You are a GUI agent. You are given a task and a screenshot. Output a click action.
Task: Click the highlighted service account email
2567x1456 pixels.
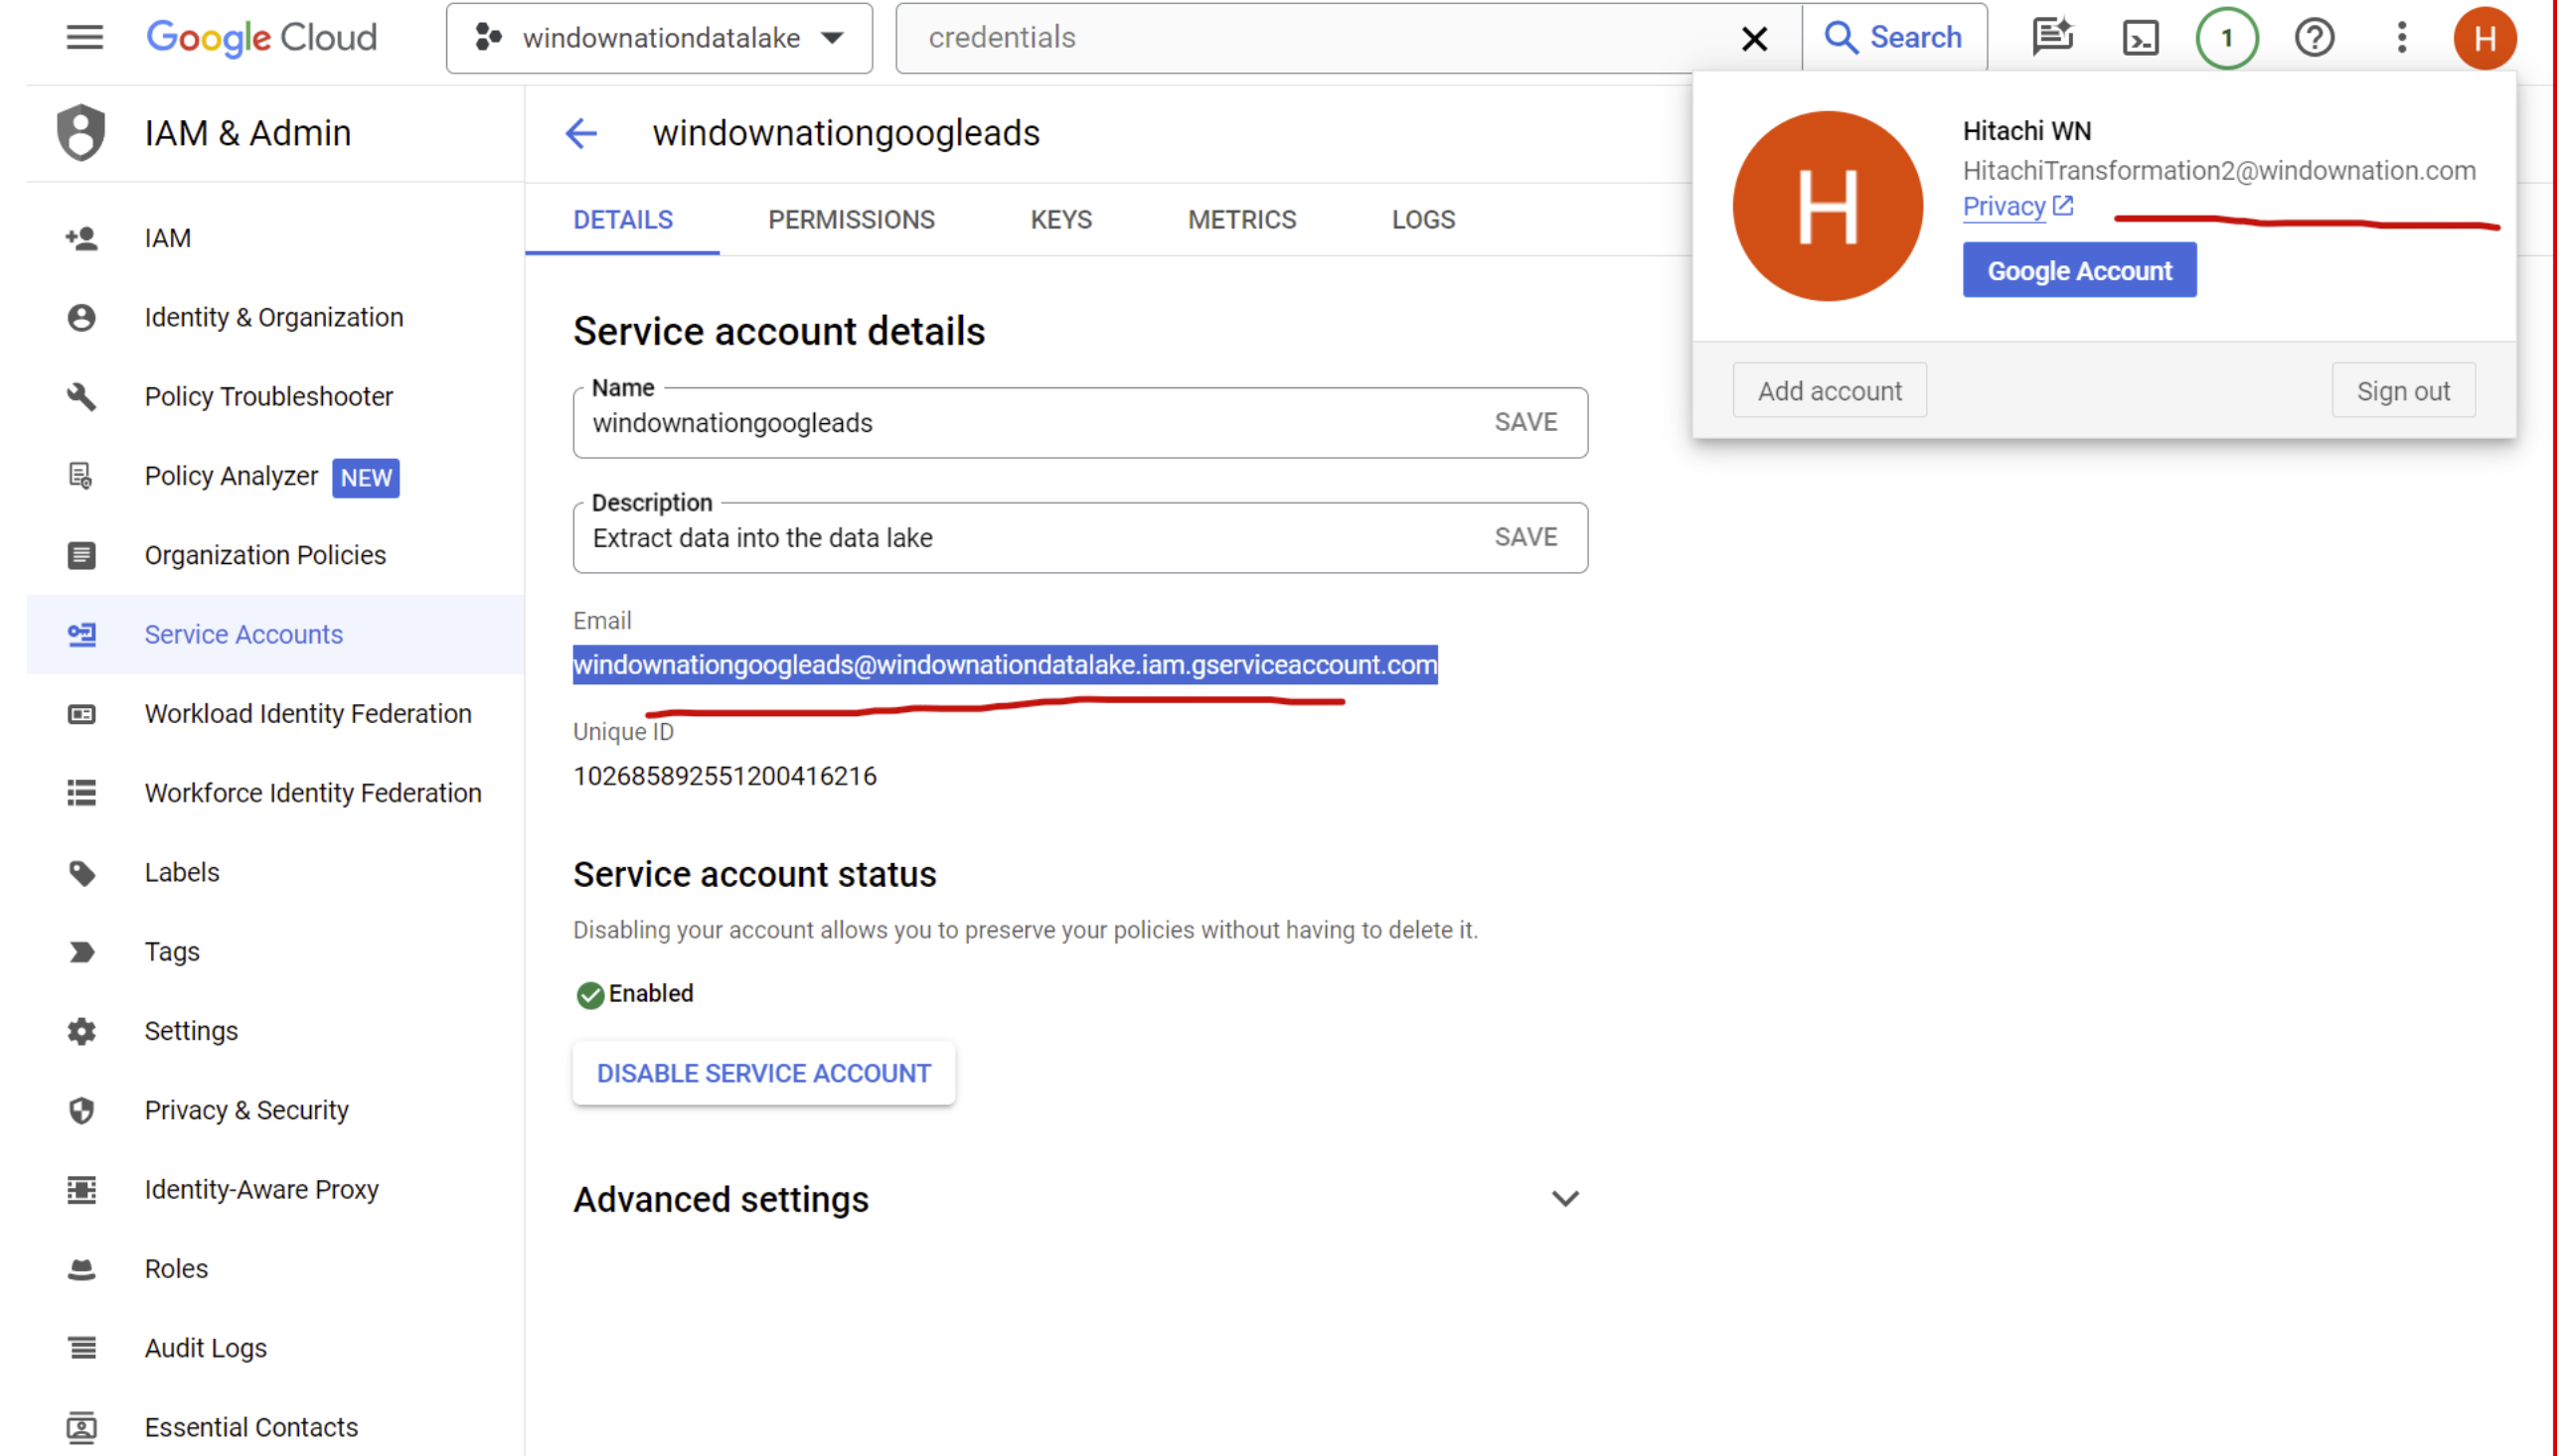click(x=1006, y=665)
